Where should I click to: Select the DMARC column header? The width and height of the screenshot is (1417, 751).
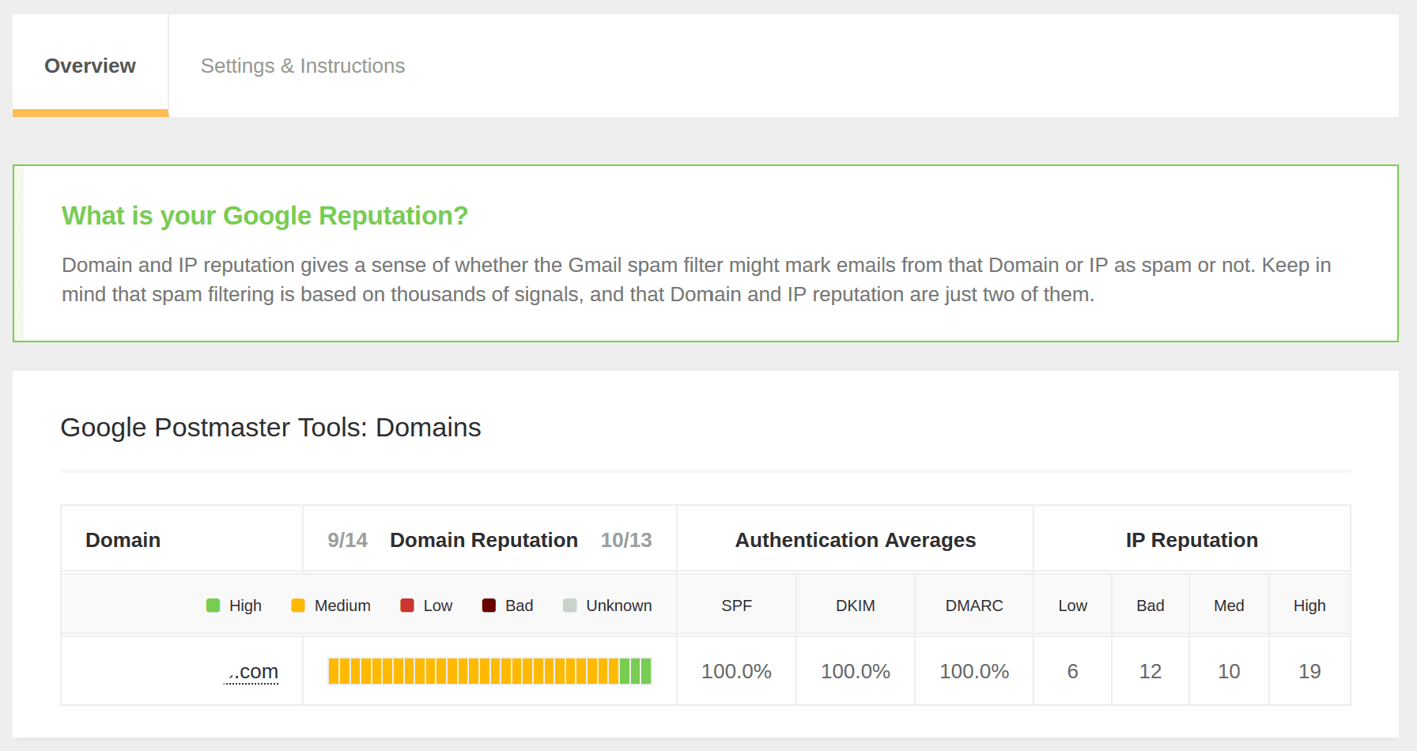pyautogui.click(x=973, y=605)
